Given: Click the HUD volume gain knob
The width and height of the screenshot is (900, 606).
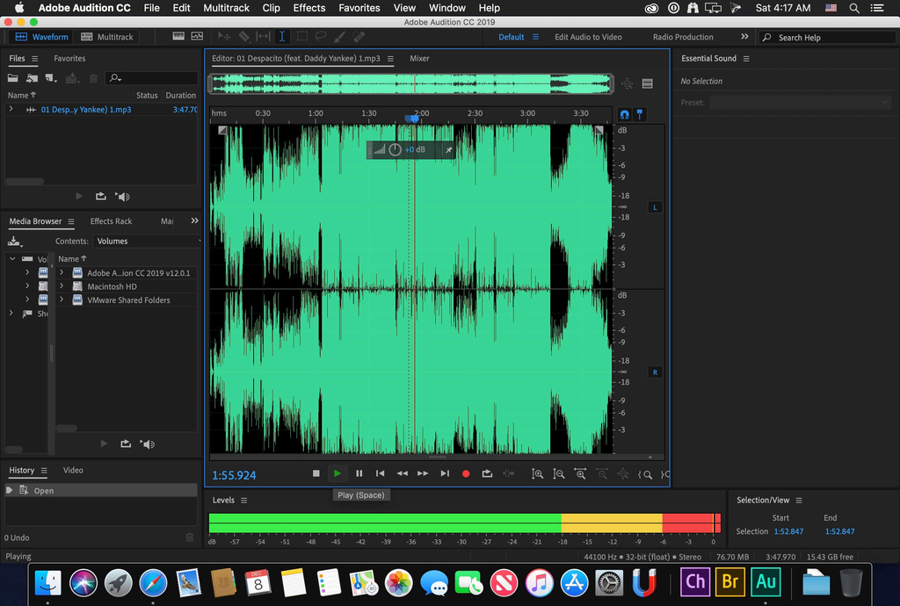Looking at the screenshot, I should coord(396,150).
